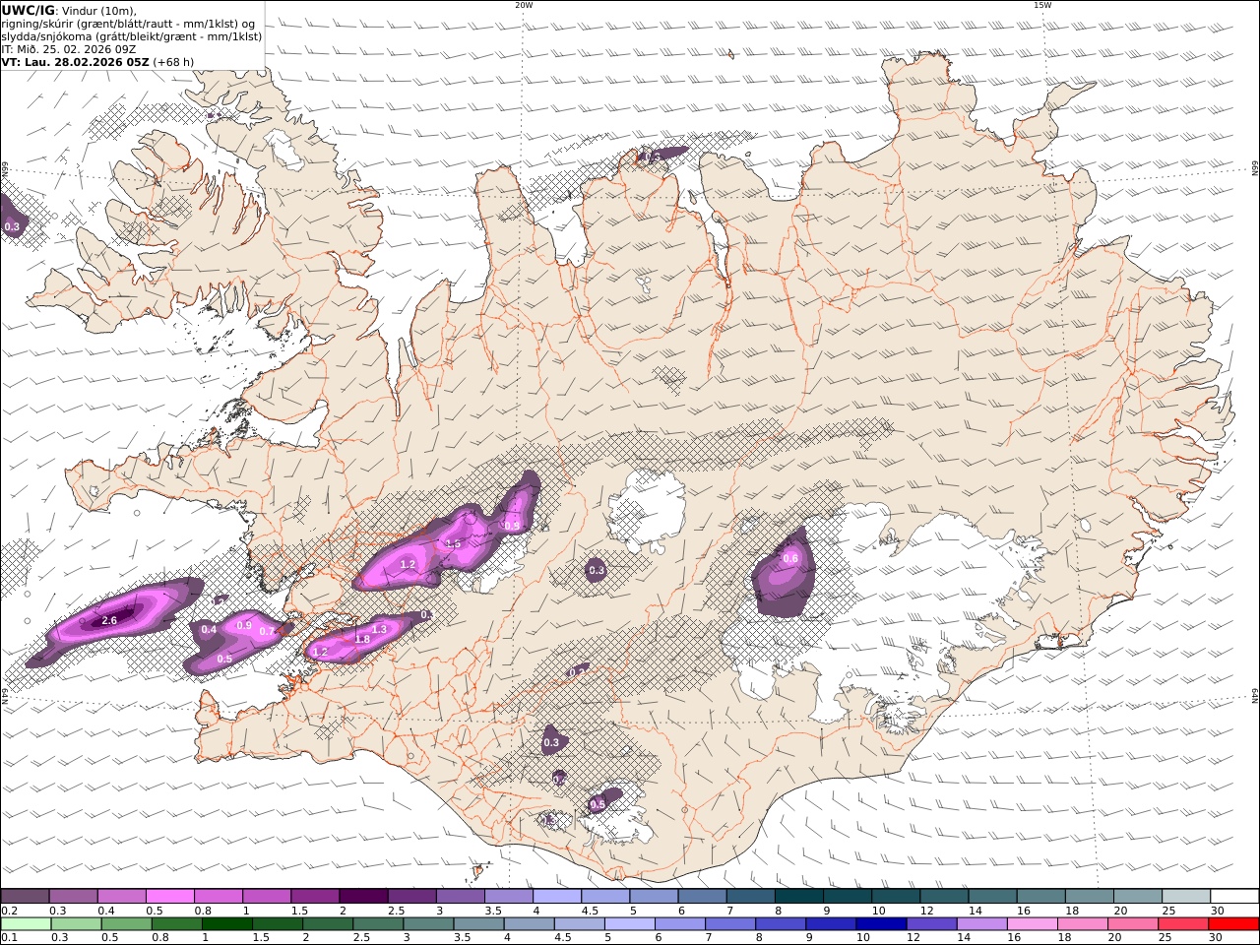Click the dark teal 8–9 swatch in the top legend row

tap(799, 896)
